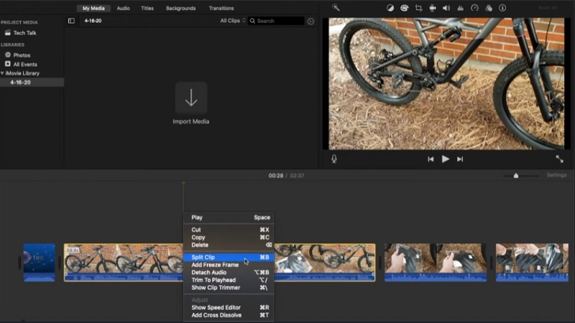Screen dimensions: 575x323
Task: Select the blue title clip in timeline
Action: 40,262
